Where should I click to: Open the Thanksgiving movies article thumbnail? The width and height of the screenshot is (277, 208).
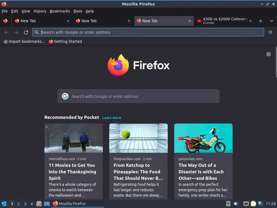74,138
